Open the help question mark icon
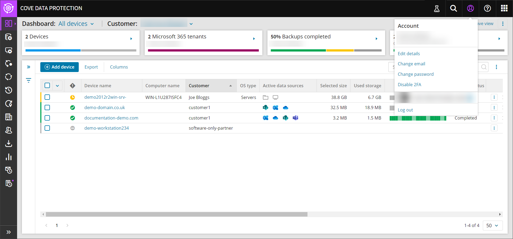 [487, 9]
